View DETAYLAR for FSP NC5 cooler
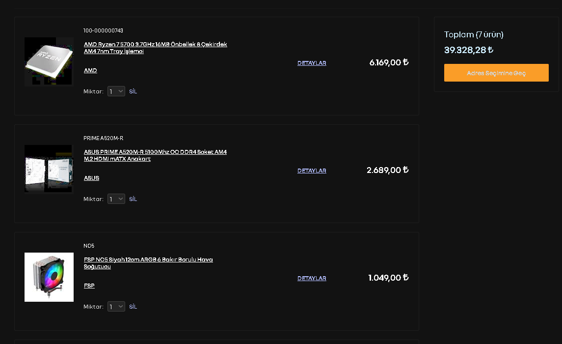 [x=312, y=278]
